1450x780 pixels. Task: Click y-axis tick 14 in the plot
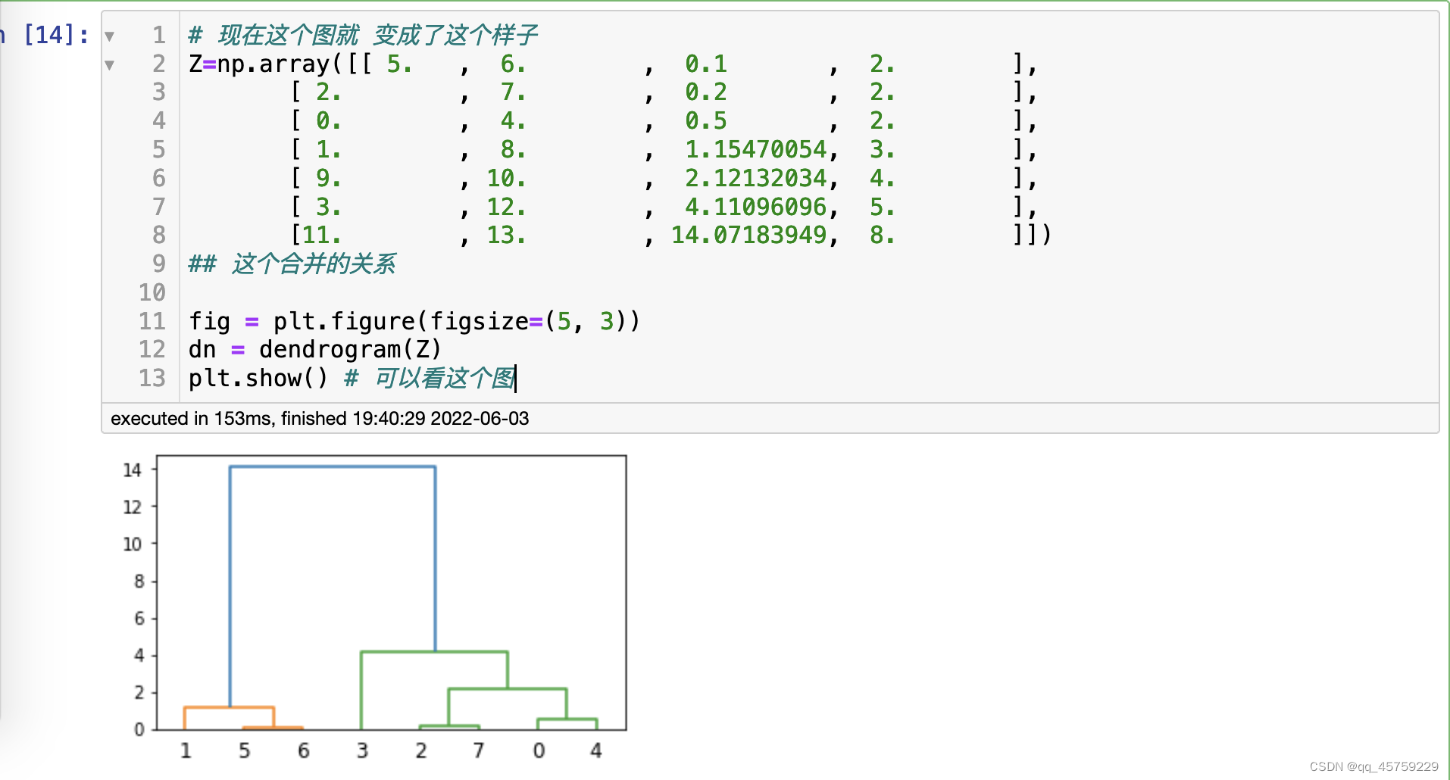pyautogui.click(x=132, y=470)
